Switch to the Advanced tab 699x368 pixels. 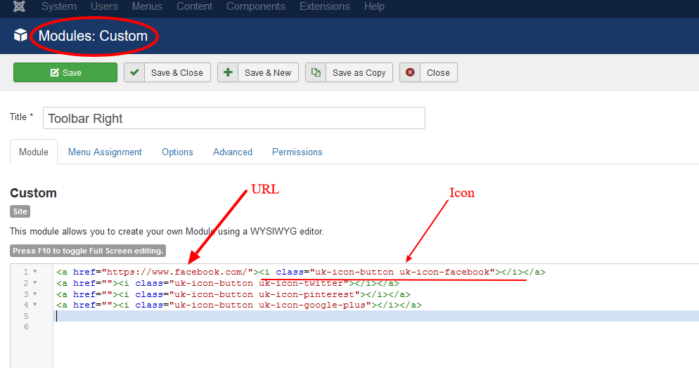[233, 152]
